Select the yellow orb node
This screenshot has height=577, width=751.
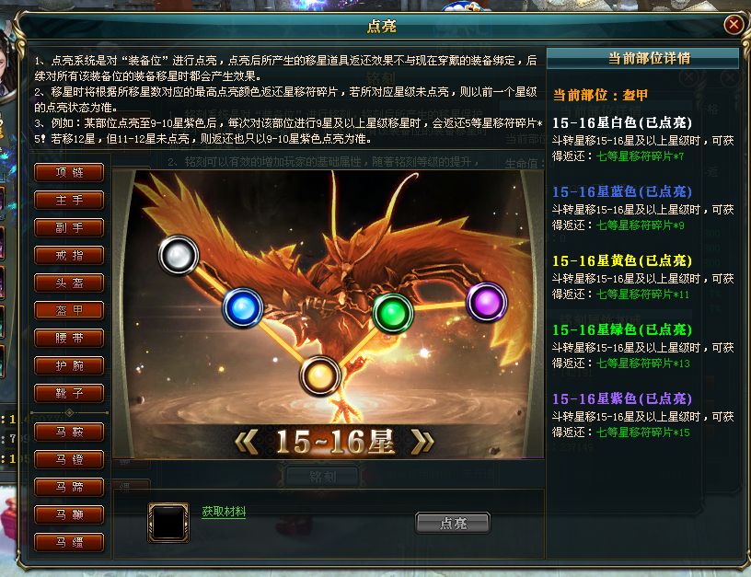point(320,375)
